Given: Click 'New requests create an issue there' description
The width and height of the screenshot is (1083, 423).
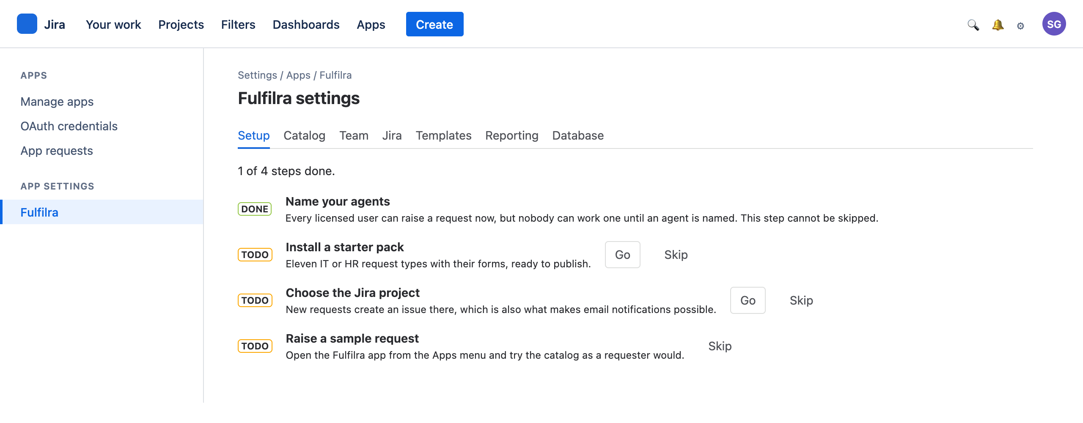Looking at the screenshot, I should click(x=501, y=310).
